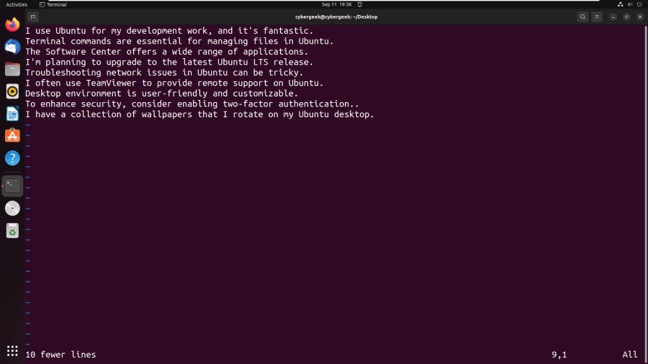Open Firefox from the dock
Screen dimensions: 648x364
12,24
